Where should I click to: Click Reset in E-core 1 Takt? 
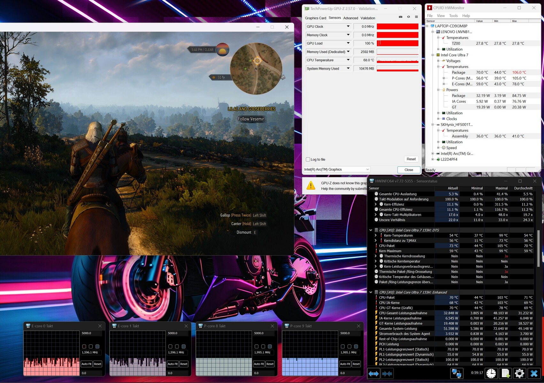click(x=184, y=364)
